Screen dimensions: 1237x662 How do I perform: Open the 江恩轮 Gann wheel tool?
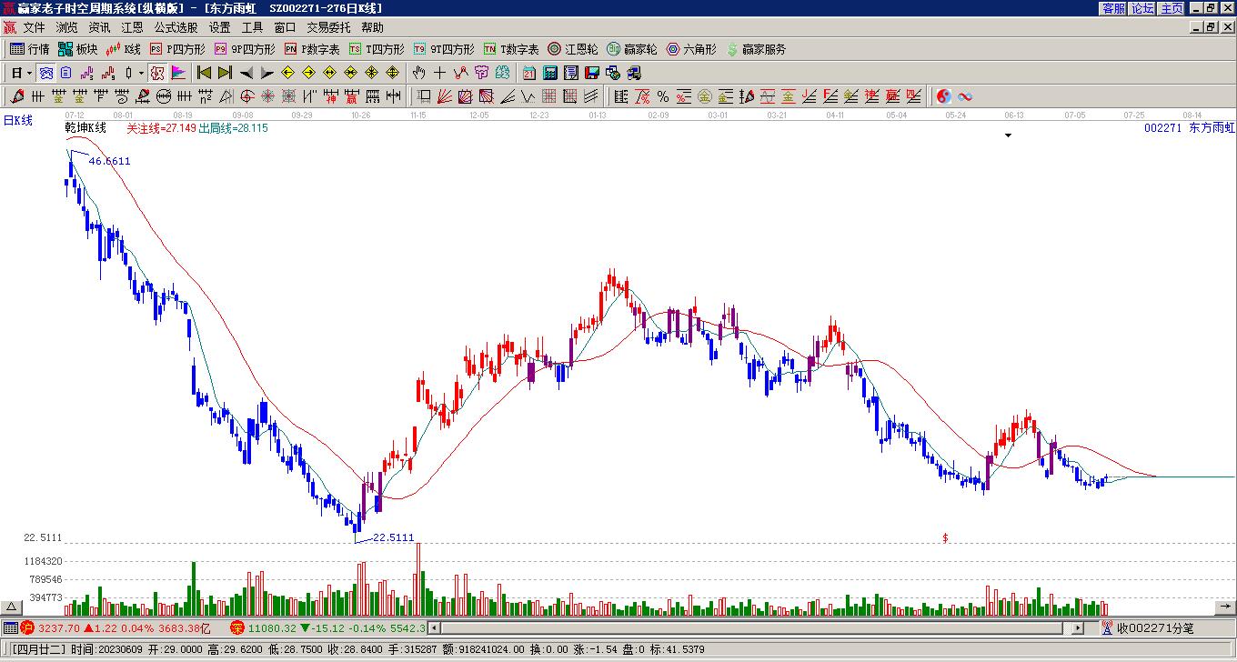573,49
